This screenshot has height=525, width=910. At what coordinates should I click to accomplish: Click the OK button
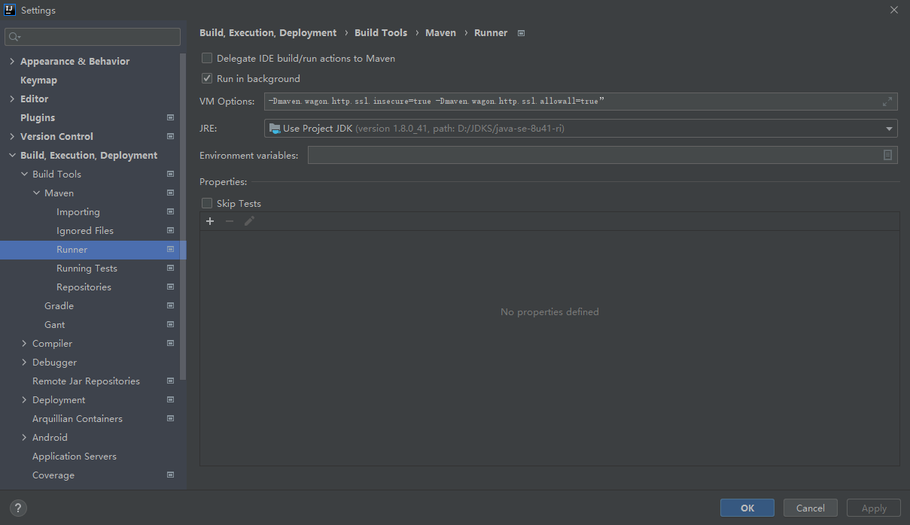click(747, 508)
